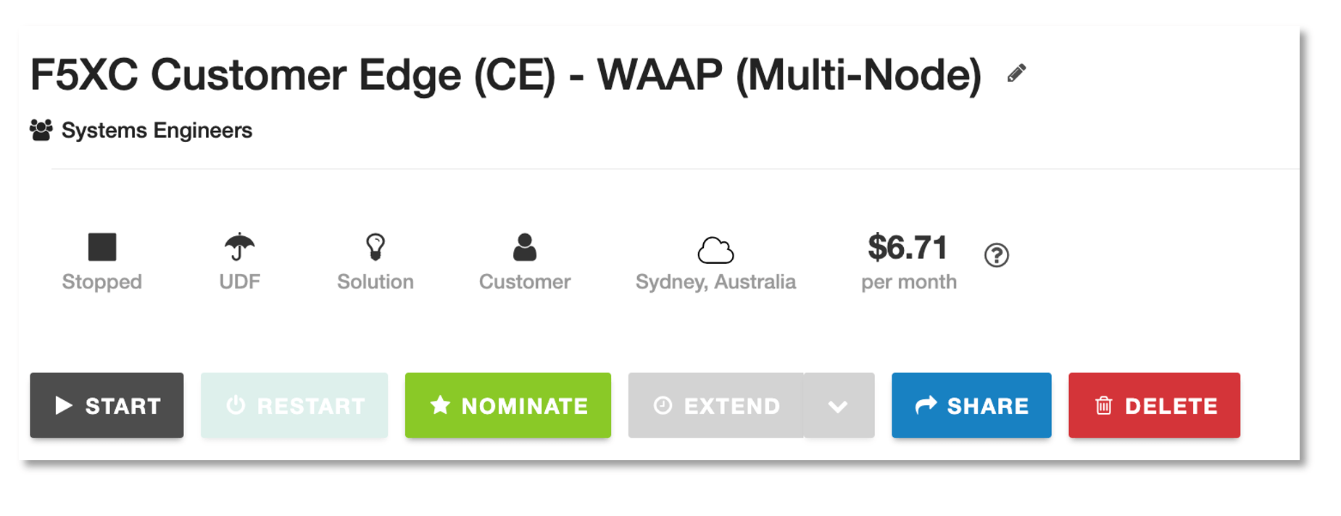This screenshot has height=516, width=1341.
Task: Click the black Stopped status square
Action: 102,246
